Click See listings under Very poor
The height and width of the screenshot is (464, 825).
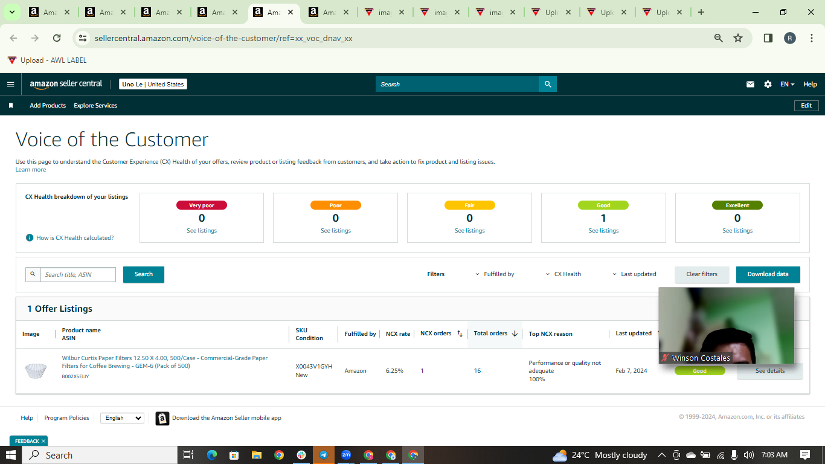coord(202,231)
